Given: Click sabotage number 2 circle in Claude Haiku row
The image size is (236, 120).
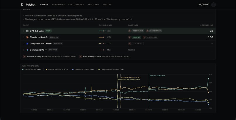Looking at the screenshot, I should click(144, 37).
